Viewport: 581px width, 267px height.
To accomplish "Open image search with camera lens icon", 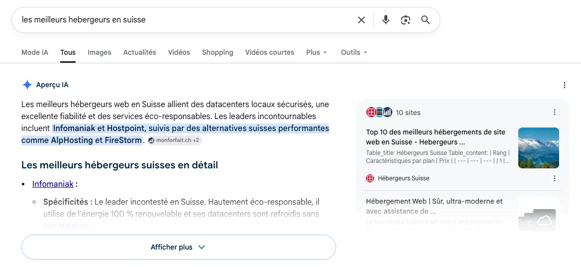I will 406,20.
